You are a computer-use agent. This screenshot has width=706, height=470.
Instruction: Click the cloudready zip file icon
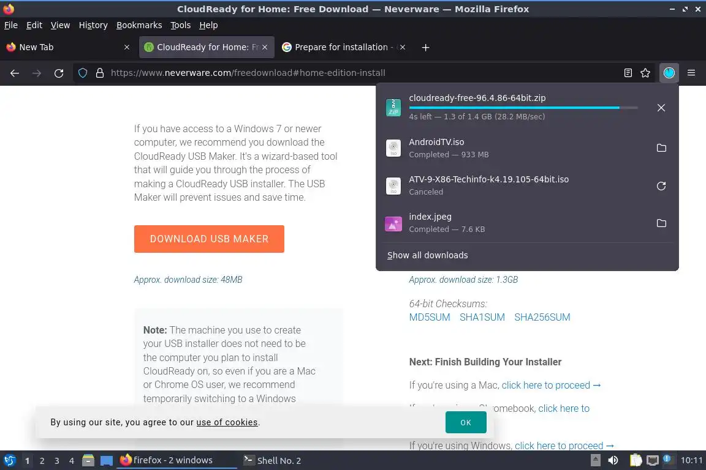pos(393,108)
